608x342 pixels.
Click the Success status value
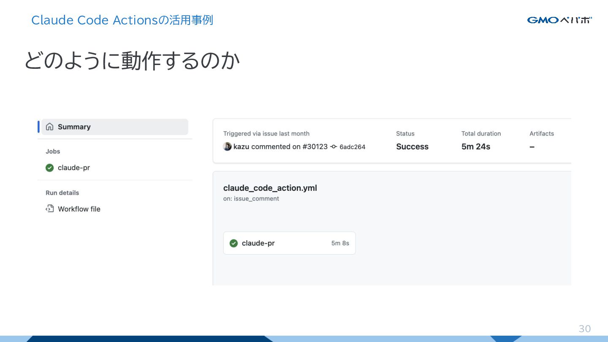(x=412, y=147)
